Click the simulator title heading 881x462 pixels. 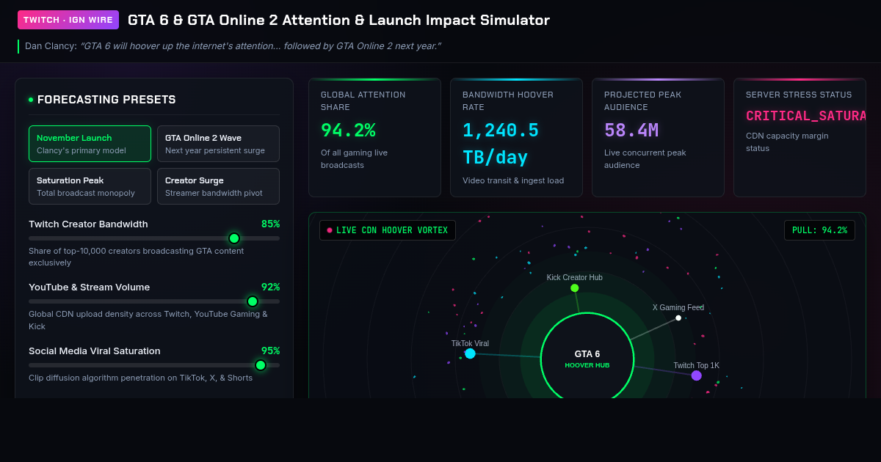click(338, 20)
